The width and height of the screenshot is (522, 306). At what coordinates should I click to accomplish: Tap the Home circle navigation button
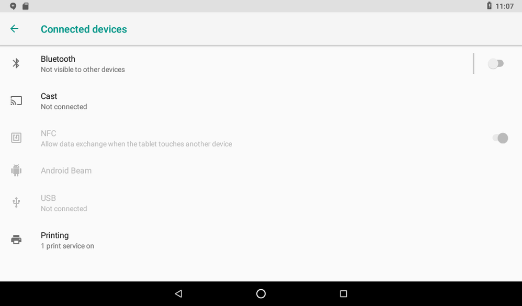tap(261, 293)
